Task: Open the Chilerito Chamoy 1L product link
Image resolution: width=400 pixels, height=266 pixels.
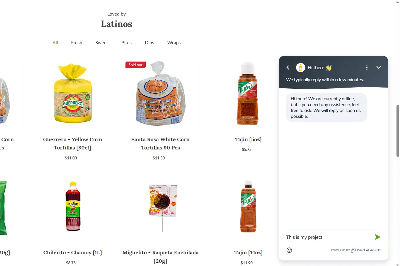Action: point(73,252)
